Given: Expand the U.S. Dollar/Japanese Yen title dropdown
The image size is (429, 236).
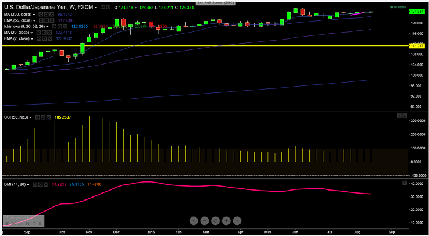Looking at the screenshot, I should point(96,8).
